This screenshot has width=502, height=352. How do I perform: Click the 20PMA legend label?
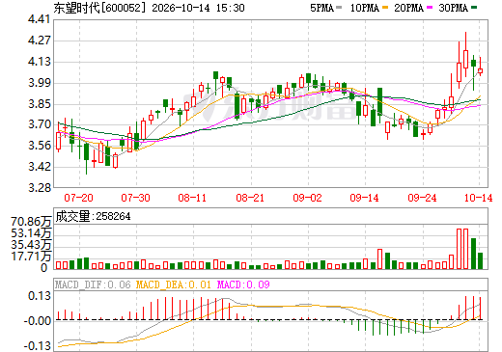[x=408, y=8]
